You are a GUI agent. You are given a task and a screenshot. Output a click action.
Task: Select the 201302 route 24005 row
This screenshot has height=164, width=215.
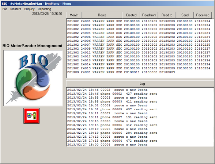pos(139,37)
